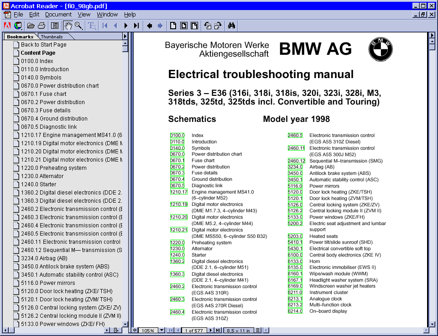Follow the 6211.0 Instrument cluster link
The image size is (438, 336).
294,293
